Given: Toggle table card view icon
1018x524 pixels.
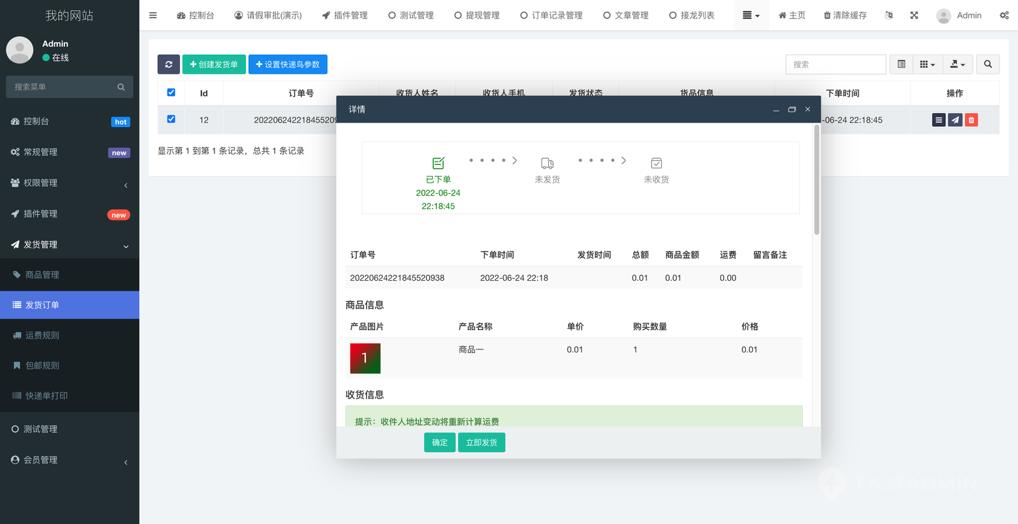Looking at the screenshot, I should pos(901,64).
